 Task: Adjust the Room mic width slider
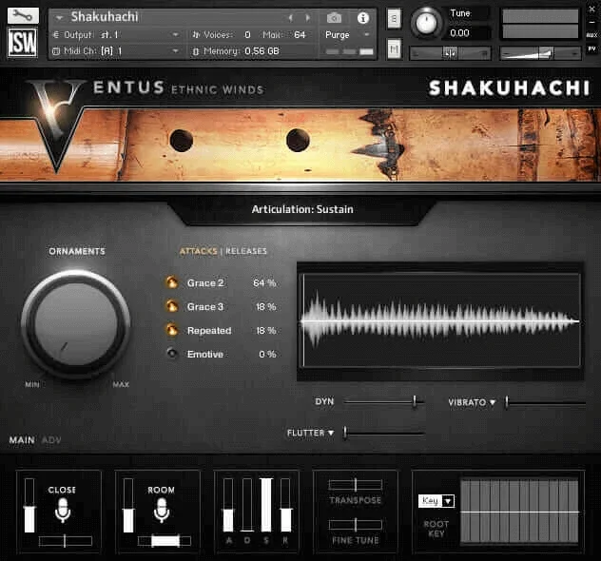pos(165,541)
